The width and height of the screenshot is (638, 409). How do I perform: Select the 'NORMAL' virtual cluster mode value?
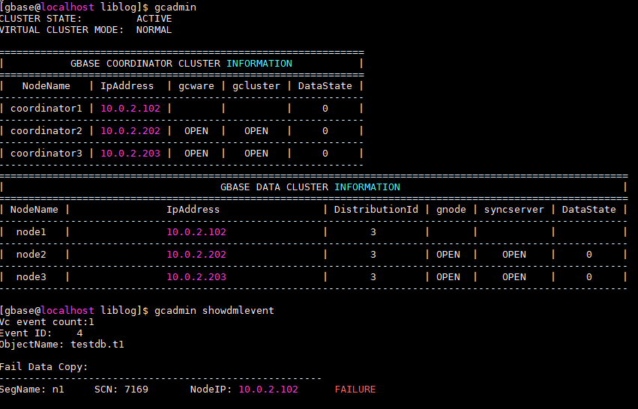tap(154, 30)
